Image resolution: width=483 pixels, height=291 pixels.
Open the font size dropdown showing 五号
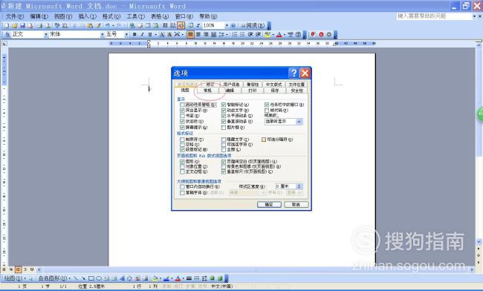126,34
